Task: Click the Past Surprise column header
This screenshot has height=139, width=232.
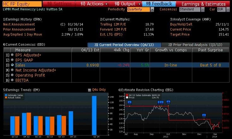Action: tap(211, 50)
